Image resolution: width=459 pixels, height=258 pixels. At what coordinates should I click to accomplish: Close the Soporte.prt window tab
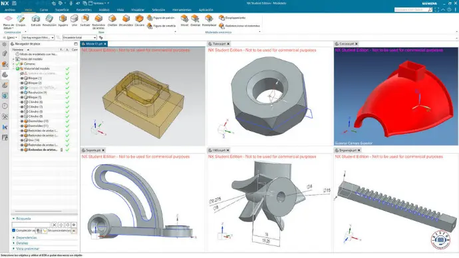click(x=103, y=150)
